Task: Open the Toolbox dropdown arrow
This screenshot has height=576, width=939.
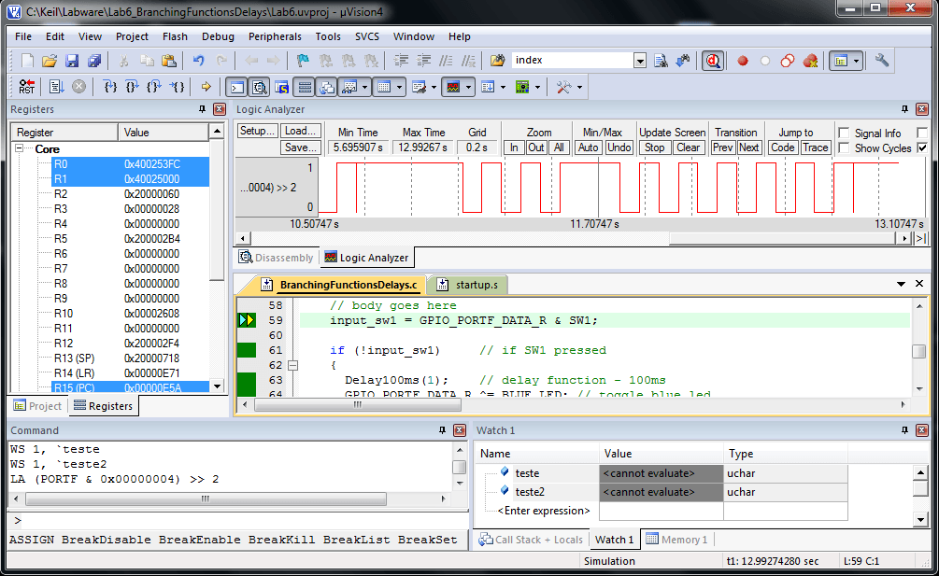Action: coord(579,88)
